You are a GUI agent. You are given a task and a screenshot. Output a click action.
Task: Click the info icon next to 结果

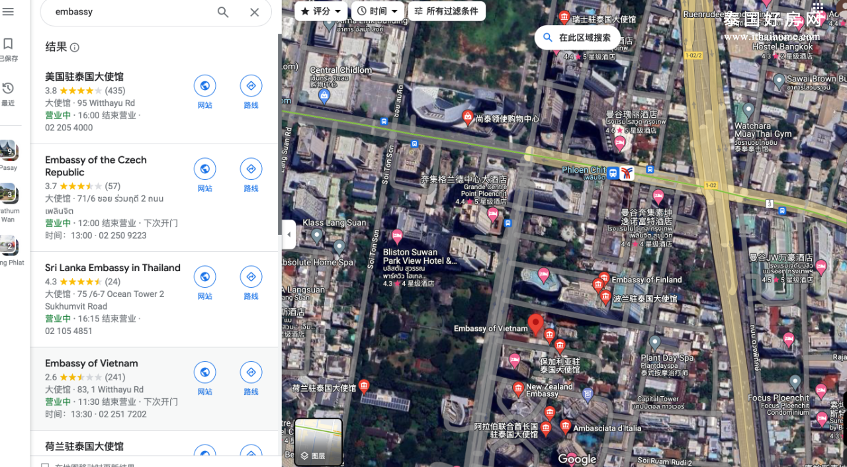tap(75, 48)
